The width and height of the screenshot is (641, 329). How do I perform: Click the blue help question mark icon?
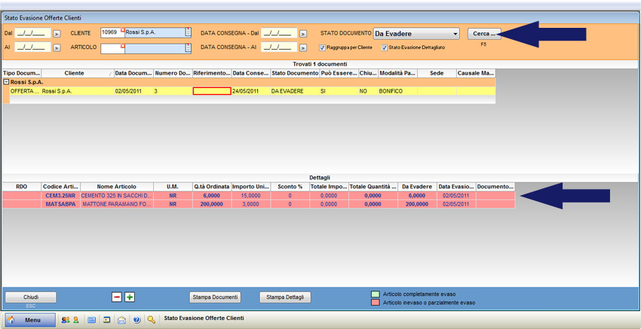coord(136,320)
